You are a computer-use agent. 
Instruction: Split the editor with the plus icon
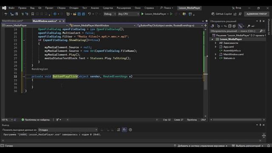click(206, 25)
